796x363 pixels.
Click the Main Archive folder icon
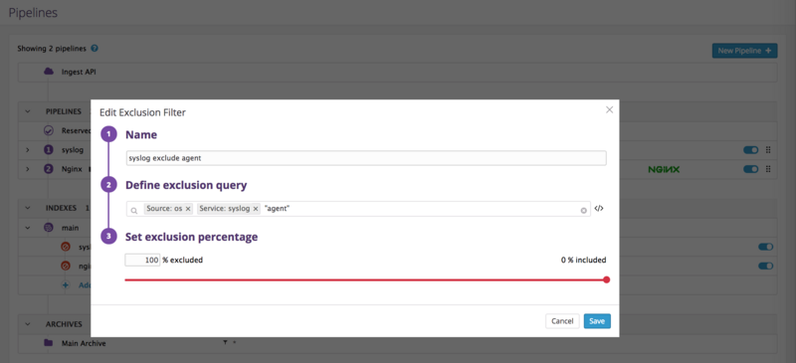tap(48, 343)
